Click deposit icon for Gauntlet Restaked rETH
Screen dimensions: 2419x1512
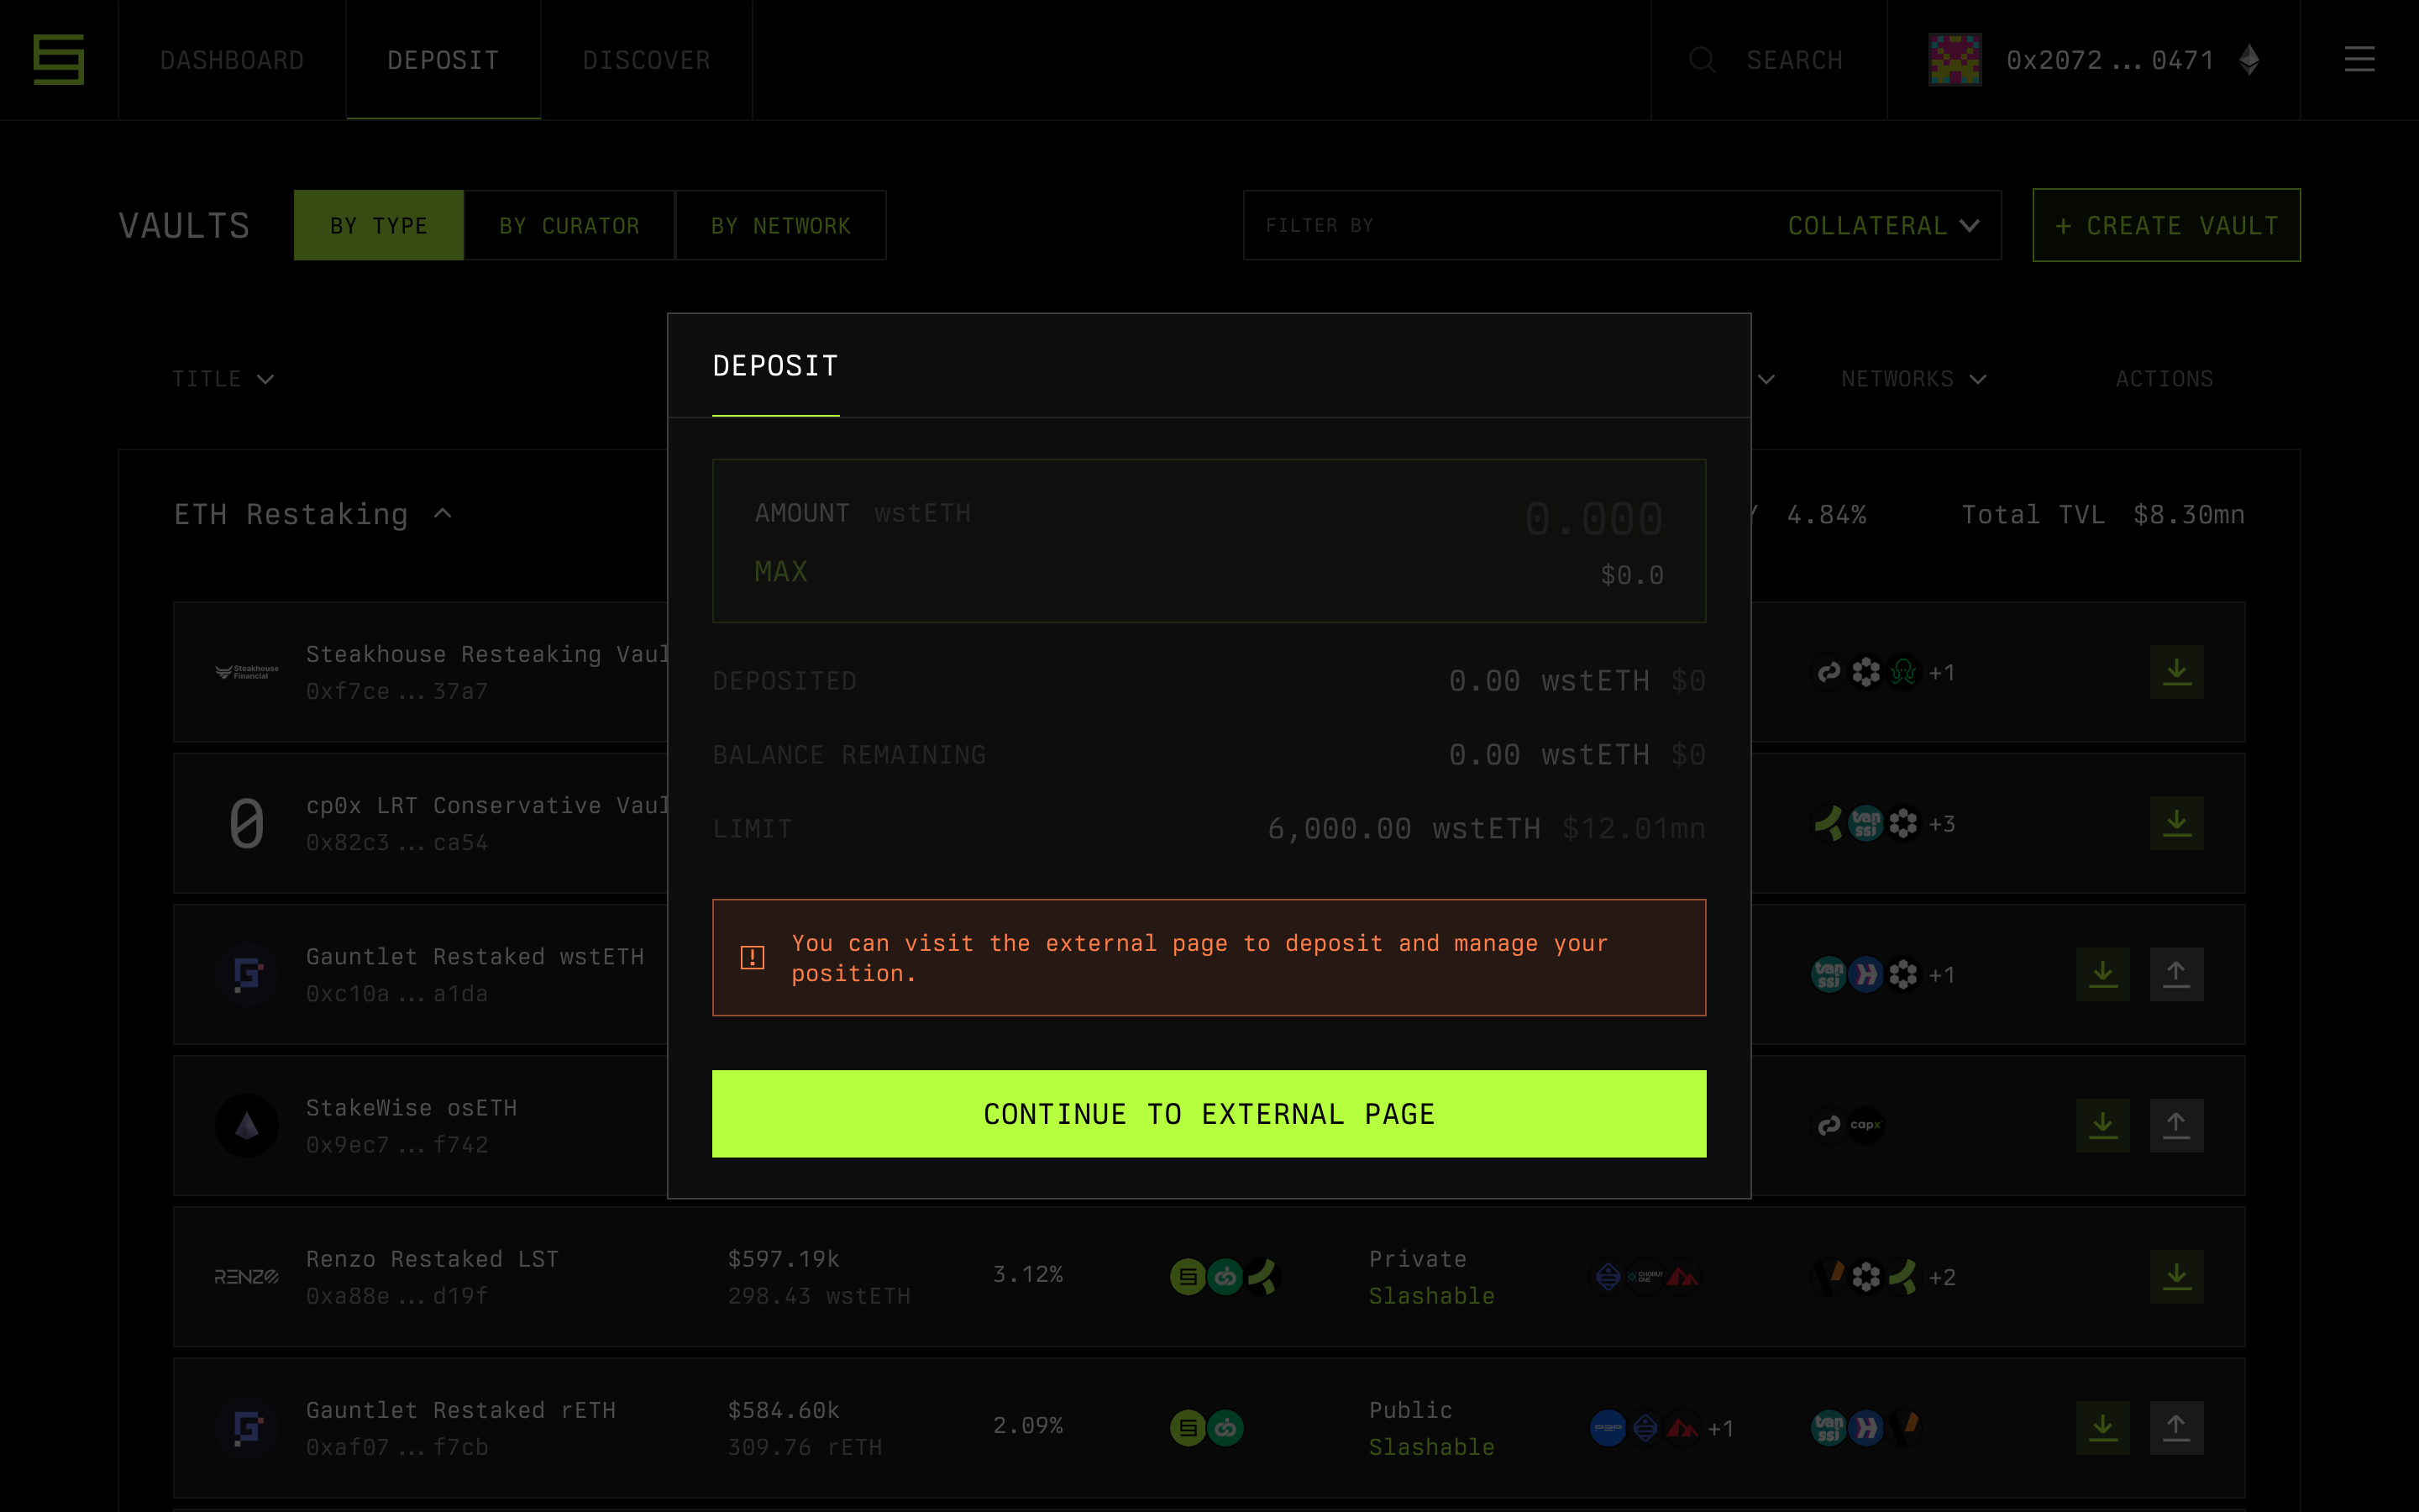[2102, 1427]
